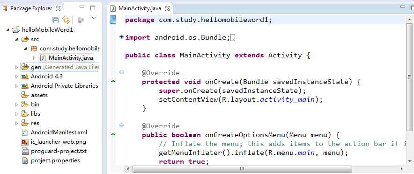Collapse the onCreateOptionsMenu method fold

pyautogui.click(x=121, y=125)
